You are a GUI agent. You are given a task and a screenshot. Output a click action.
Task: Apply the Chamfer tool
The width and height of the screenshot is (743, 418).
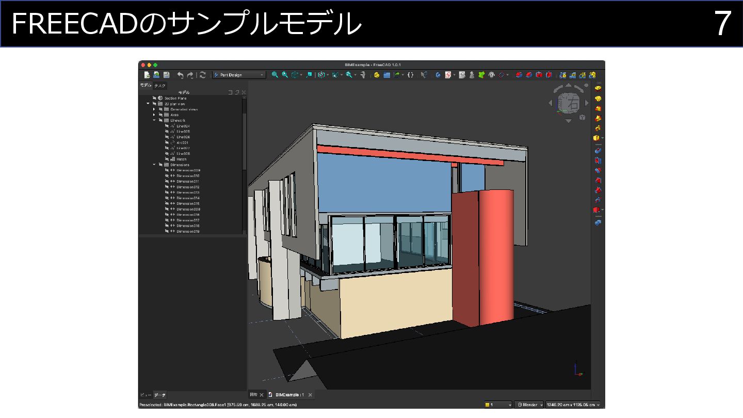529,75
